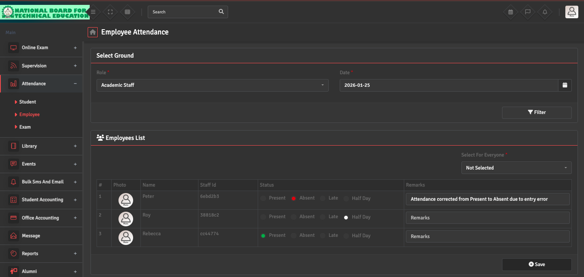Open the Role dropdown showing Academic Staff
Image resolution: width=584 pixels, height=277 pixels.
click(212, 85)
